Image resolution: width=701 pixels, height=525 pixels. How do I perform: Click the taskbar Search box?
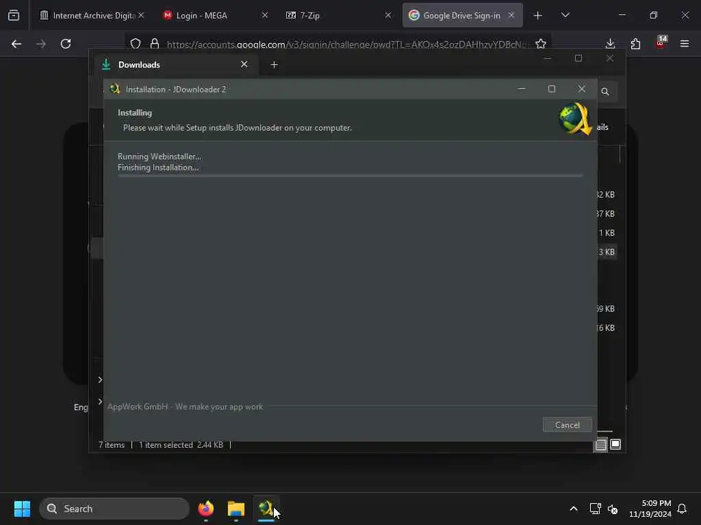114,509
